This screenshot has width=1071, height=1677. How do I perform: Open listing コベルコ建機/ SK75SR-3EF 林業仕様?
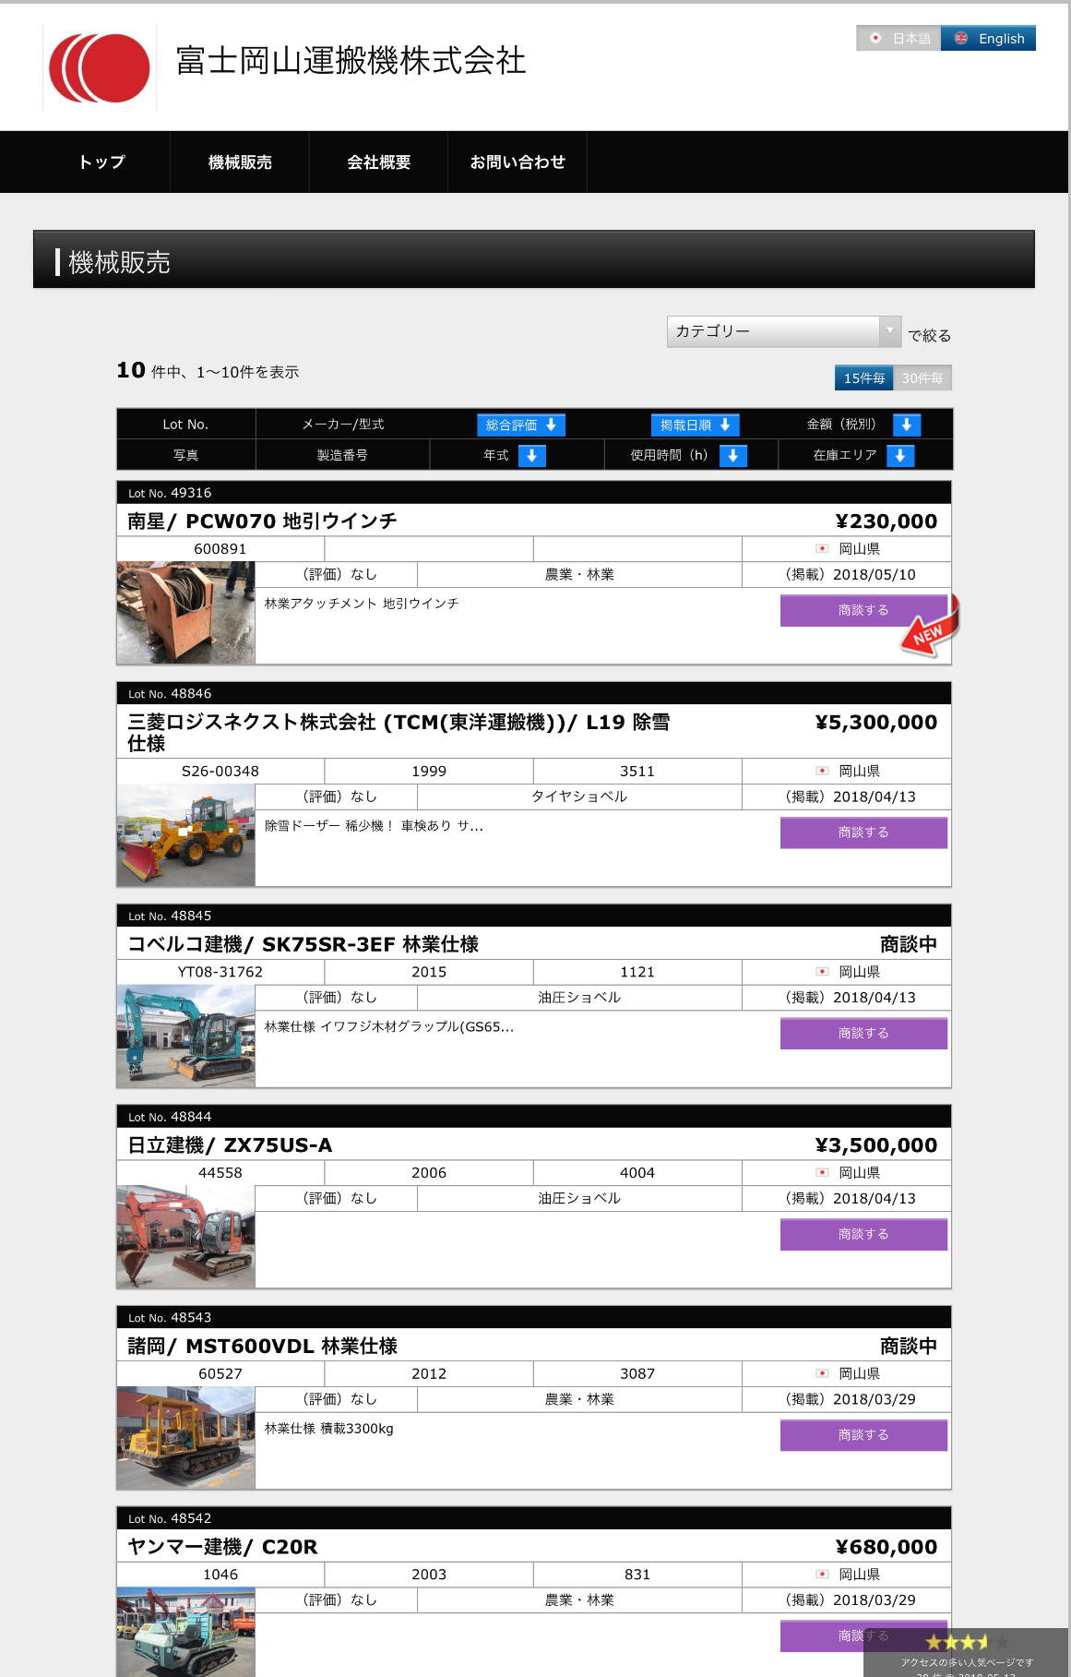303,944
